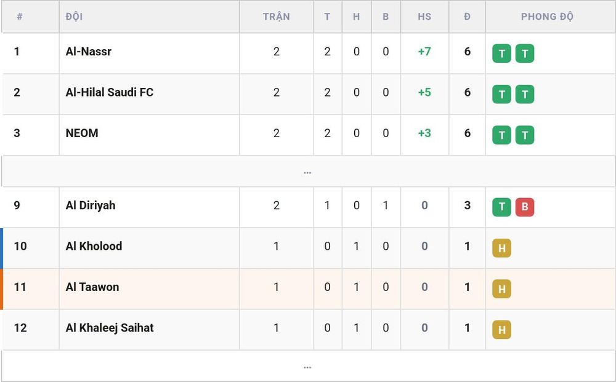The width and height of the screenshot is (616, 382).
Task: Open the NEOM team link
Action: pos(82,133)
